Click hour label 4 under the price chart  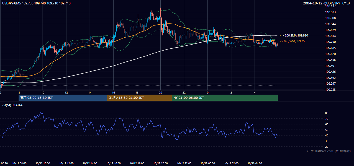click(x=255, y=93)
